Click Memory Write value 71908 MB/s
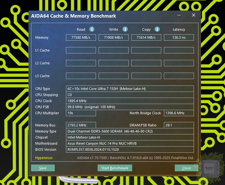This screenshot has width=225, height=185. (x=114, y=37)
